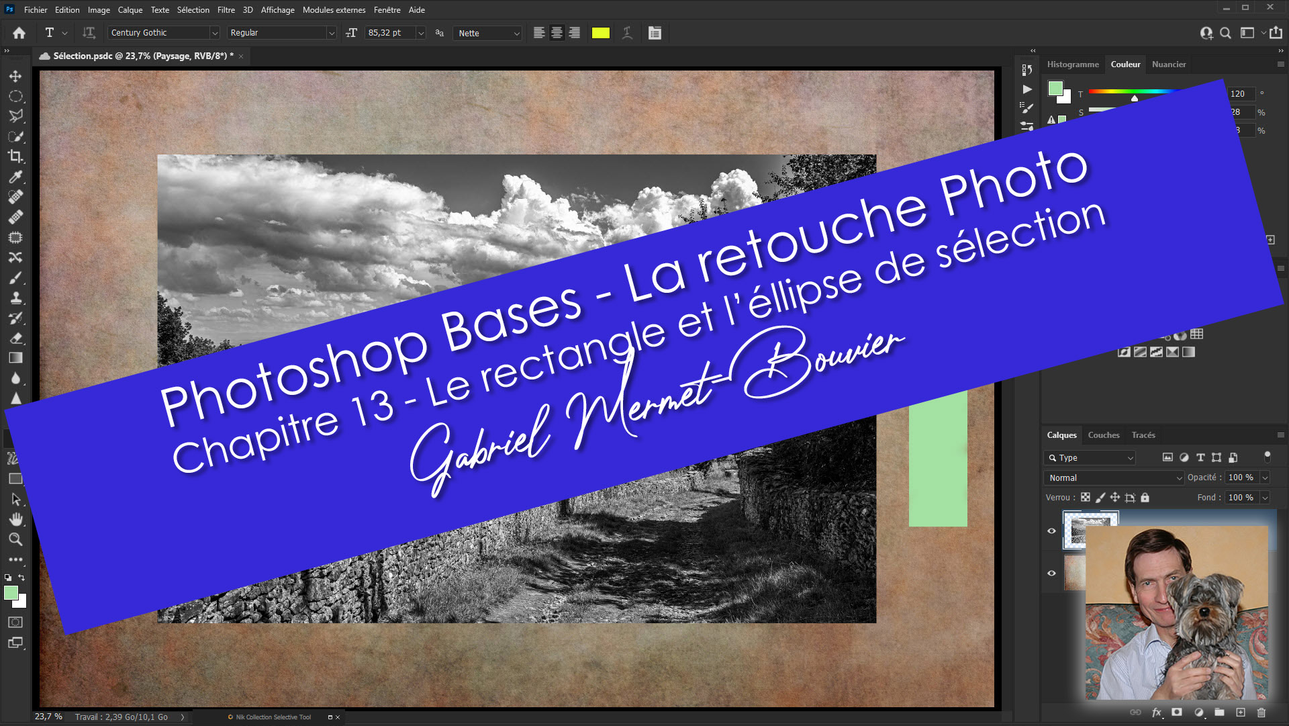Switch to the Nuancier tab
Viewport: 1289px width, 726px height.
point(1168,64)
